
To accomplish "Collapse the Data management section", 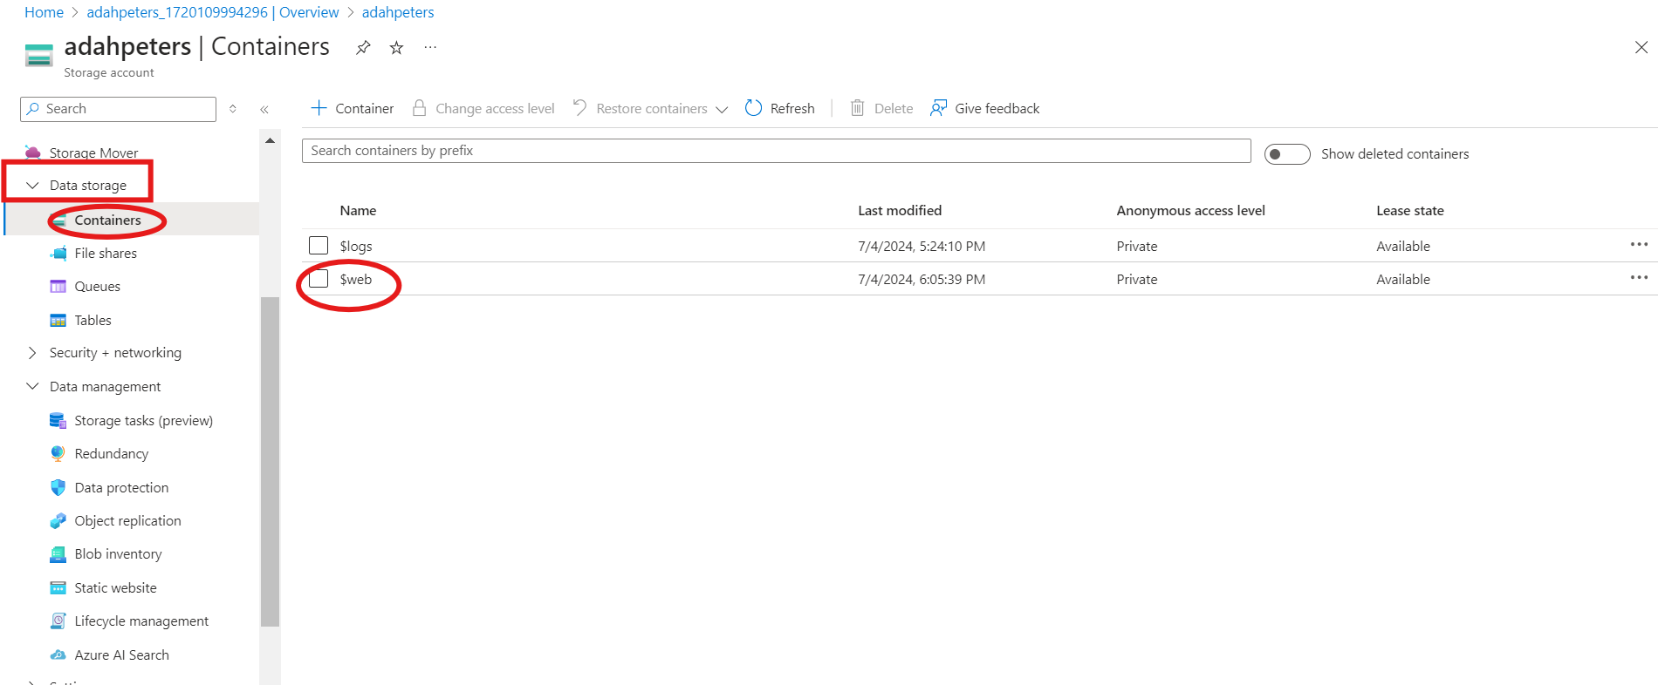I will (32, 386).
